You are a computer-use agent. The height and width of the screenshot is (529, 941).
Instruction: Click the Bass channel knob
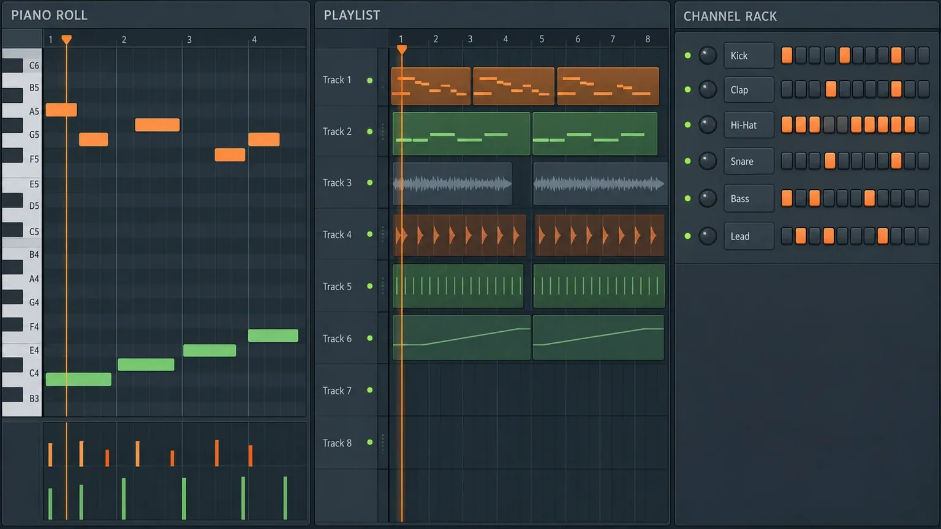[x=708, y=198]
